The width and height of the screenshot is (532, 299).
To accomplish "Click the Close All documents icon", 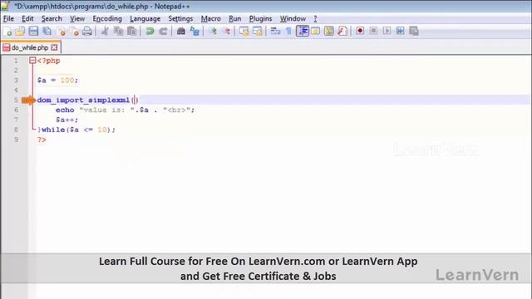I will (x=74, y=32).
